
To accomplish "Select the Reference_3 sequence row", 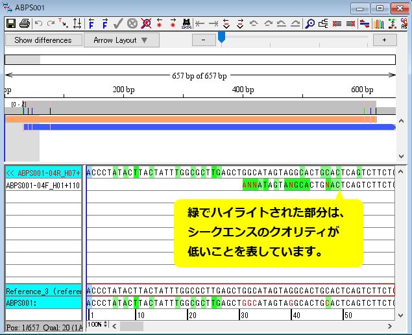I will tap(43, 290).
